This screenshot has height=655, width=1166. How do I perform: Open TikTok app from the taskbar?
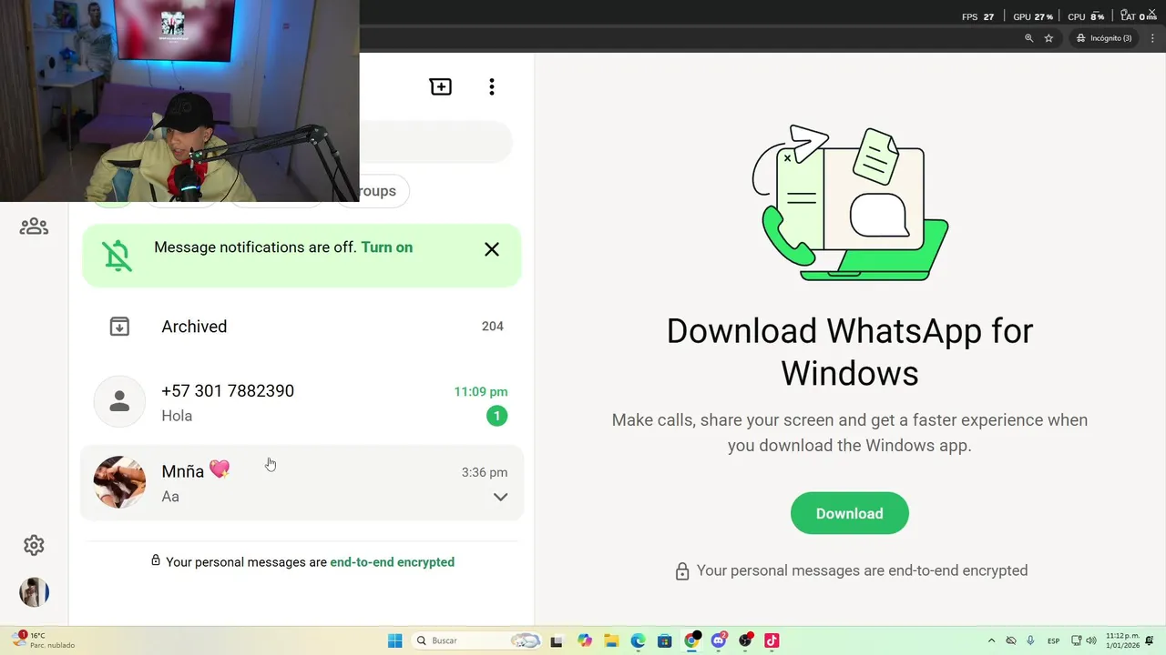[x=772, y=640]
